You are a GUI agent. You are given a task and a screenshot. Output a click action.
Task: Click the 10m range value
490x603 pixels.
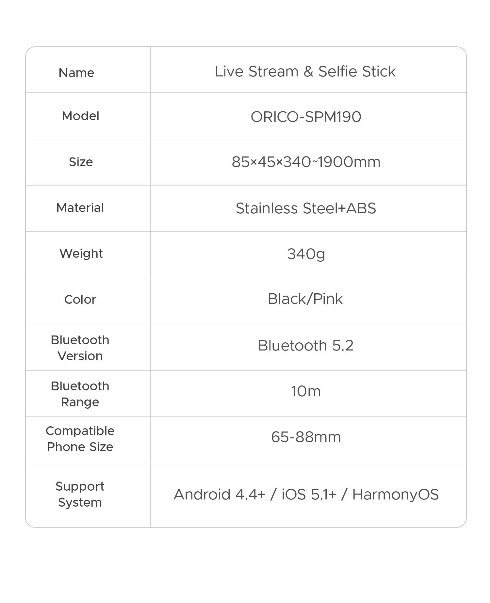306,391
